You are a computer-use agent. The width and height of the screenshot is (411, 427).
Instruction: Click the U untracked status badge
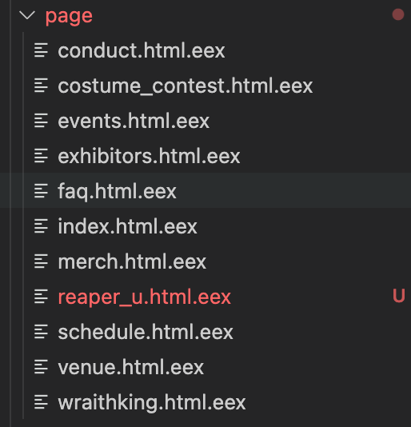pyautogui.click(x=399, y=296)
